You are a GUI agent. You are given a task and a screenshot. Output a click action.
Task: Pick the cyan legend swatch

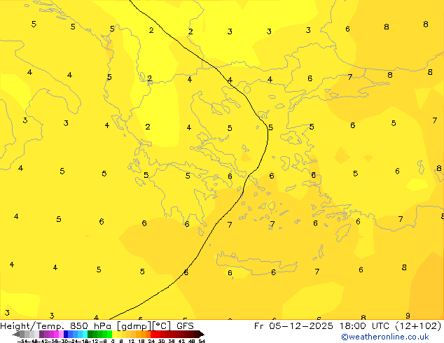tap(85, 334)
